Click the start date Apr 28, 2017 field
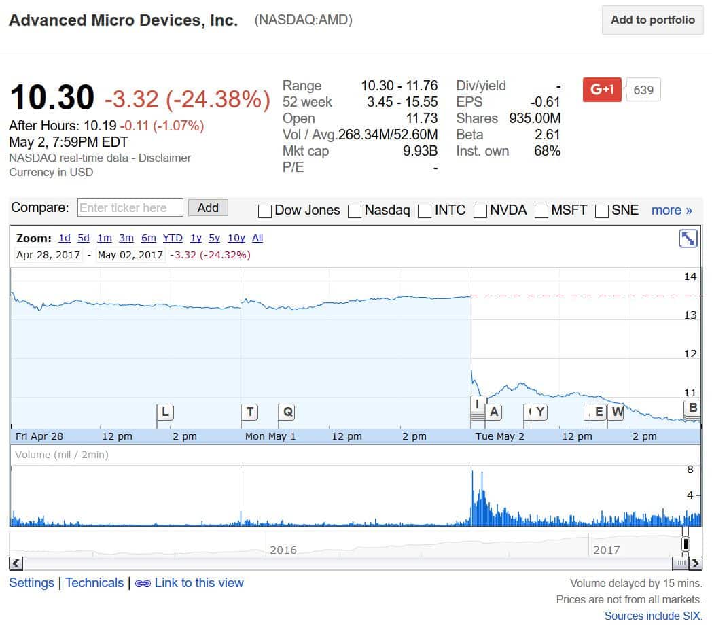Image resolution: width=712 pixels, height=632 pixels. click(48, 255)
